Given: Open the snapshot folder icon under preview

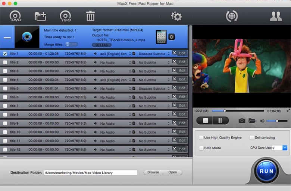Looking at the screenshot, I should click(x=252, y=121).
